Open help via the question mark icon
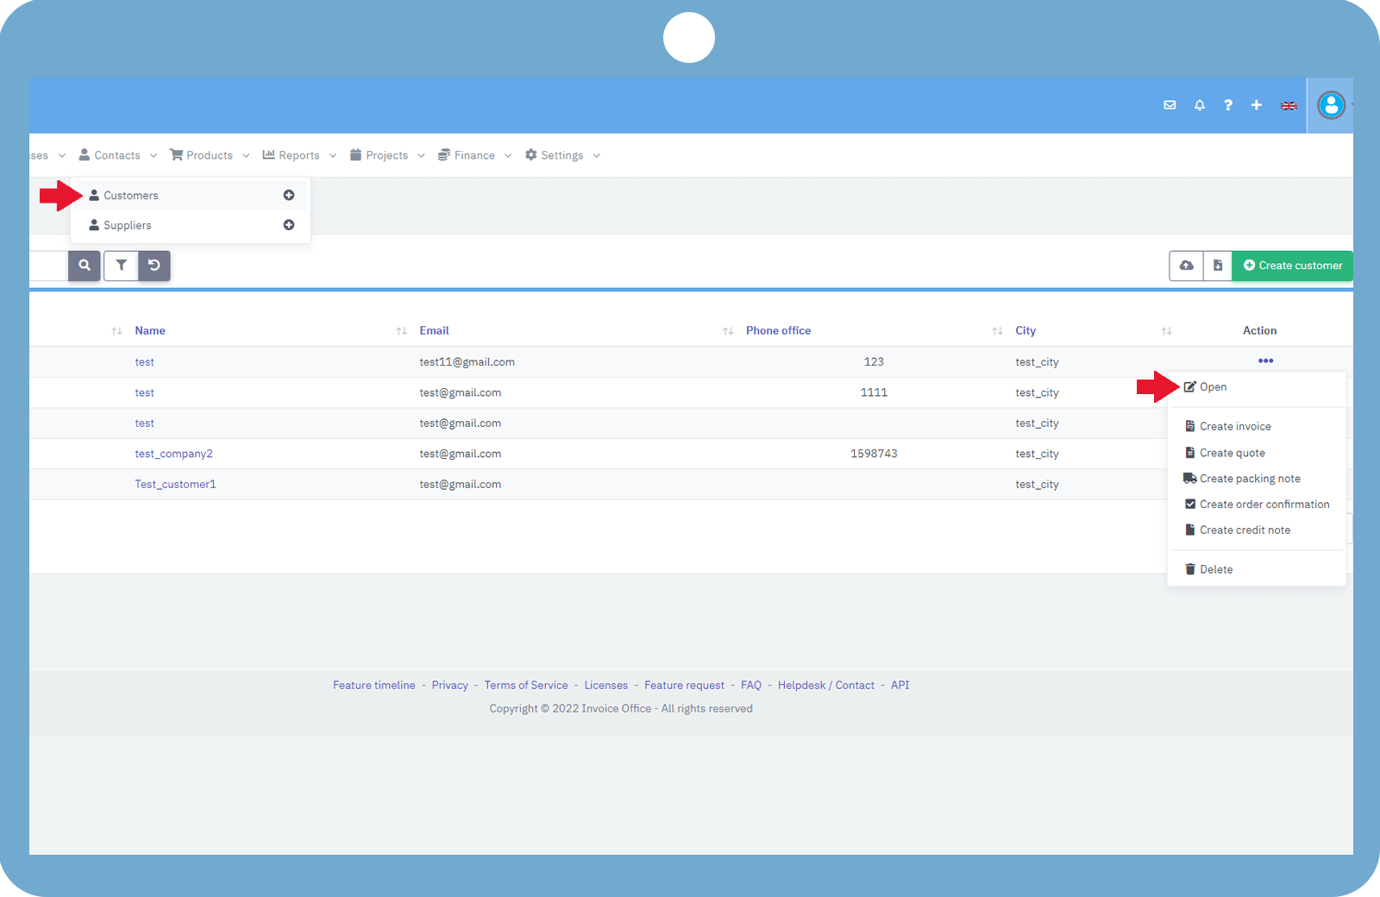 (x=1228, y=104)
